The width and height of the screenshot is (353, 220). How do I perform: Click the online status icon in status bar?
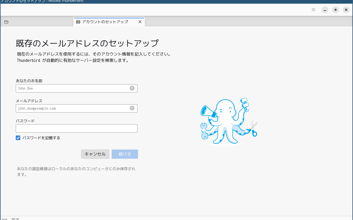tap(5, 219)
